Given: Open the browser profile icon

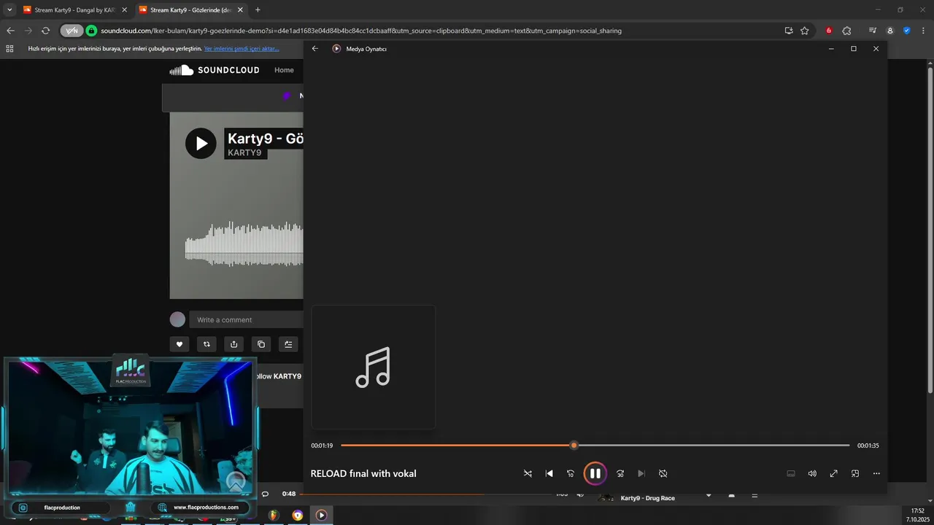Looking at the screenshot, I should (889, 31).
